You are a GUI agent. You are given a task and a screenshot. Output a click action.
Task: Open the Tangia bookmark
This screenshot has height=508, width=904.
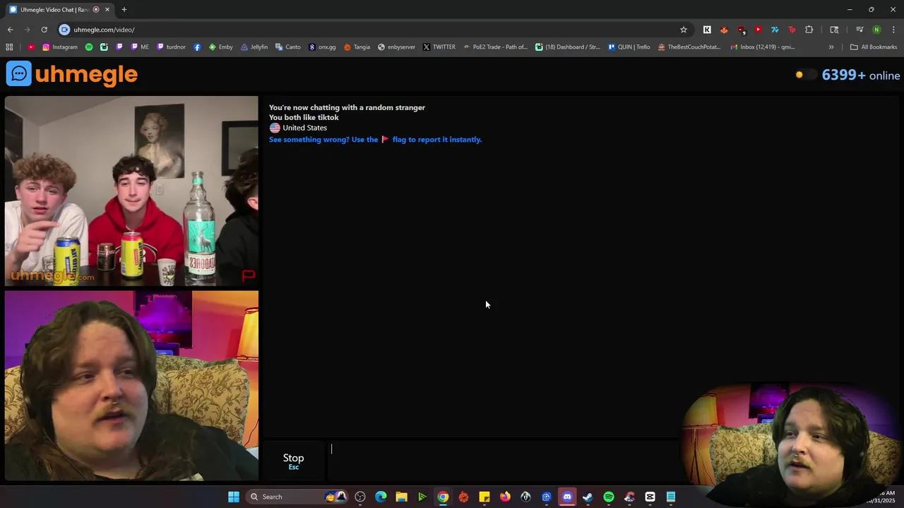[357, 47]
